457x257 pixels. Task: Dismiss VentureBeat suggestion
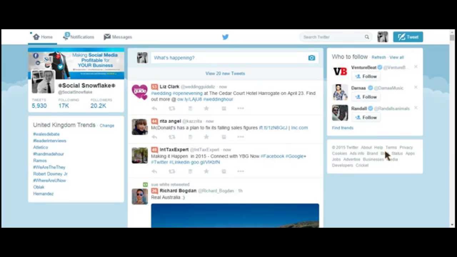416,67
